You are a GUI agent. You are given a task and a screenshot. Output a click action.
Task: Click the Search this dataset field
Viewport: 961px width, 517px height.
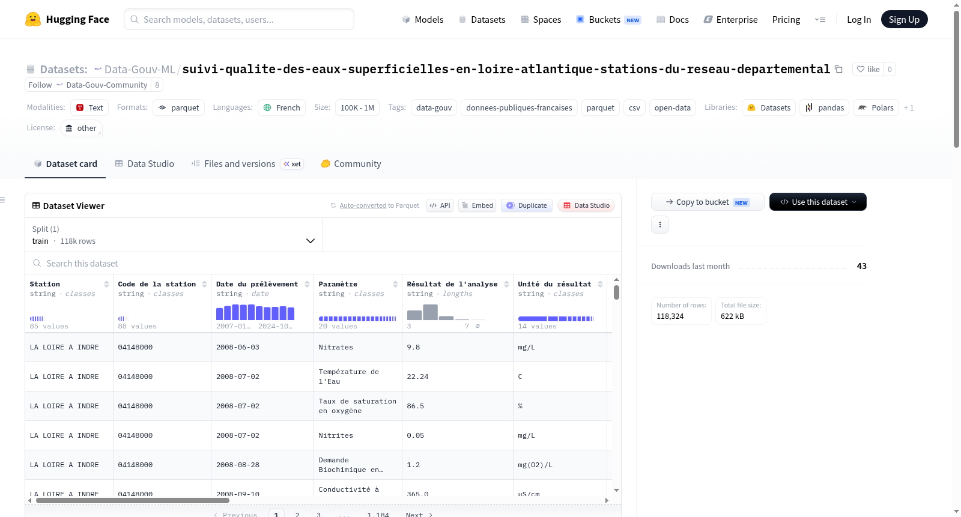323,264
